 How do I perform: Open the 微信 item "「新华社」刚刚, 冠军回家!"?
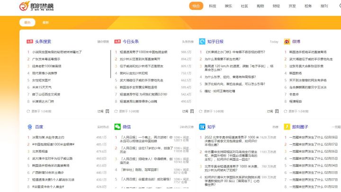tap(140, 170)
